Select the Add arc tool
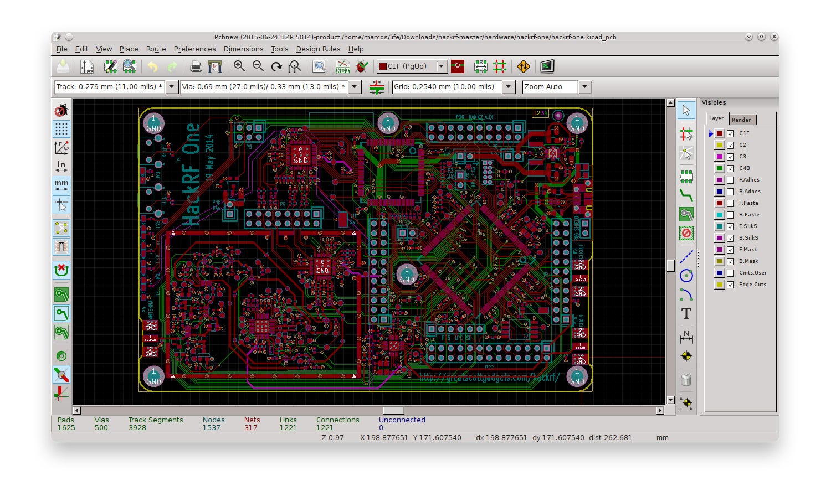The width and height of the screenshot is (831, 491). tap(686, 294)
